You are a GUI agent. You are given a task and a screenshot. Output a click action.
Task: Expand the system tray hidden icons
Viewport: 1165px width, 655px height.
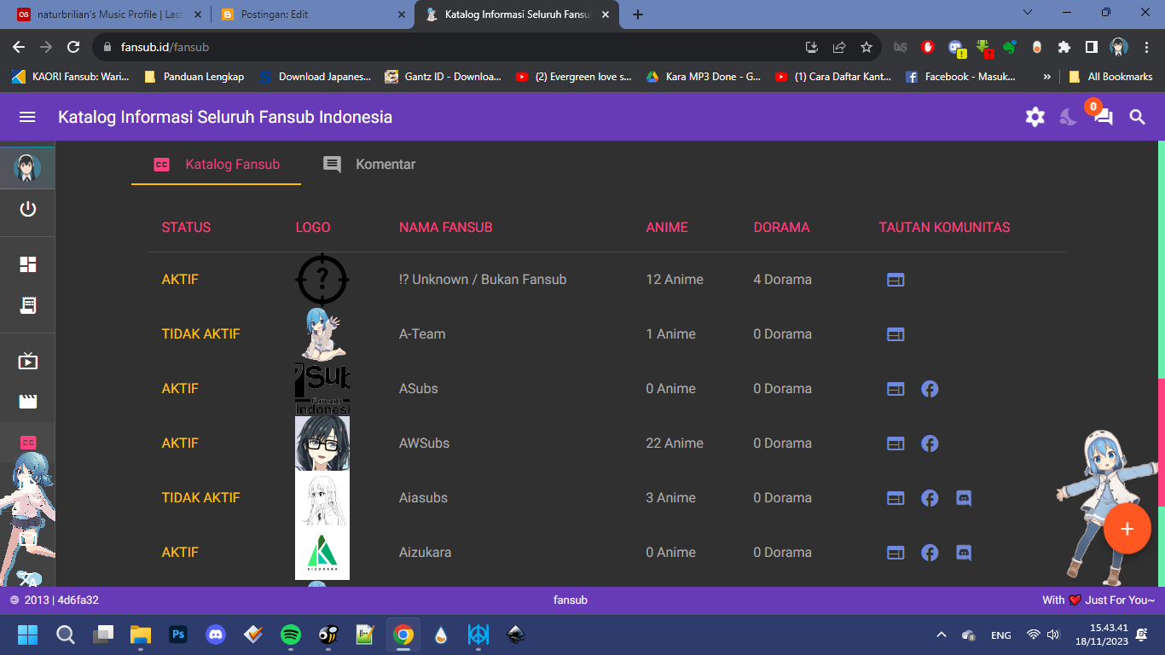pos(942,635)
